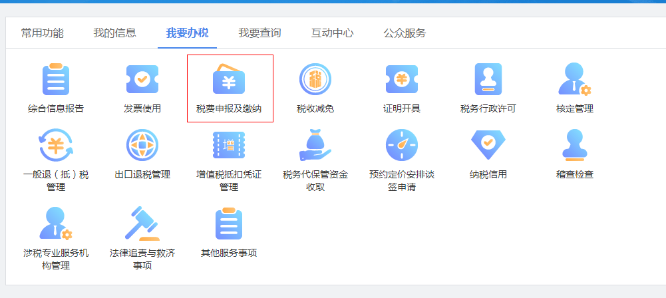Viewport: 666px width, 298px height.
Task: Click the 证明开具 yen ticket icon
Action: pyautogui.click(x=402, y=79)
